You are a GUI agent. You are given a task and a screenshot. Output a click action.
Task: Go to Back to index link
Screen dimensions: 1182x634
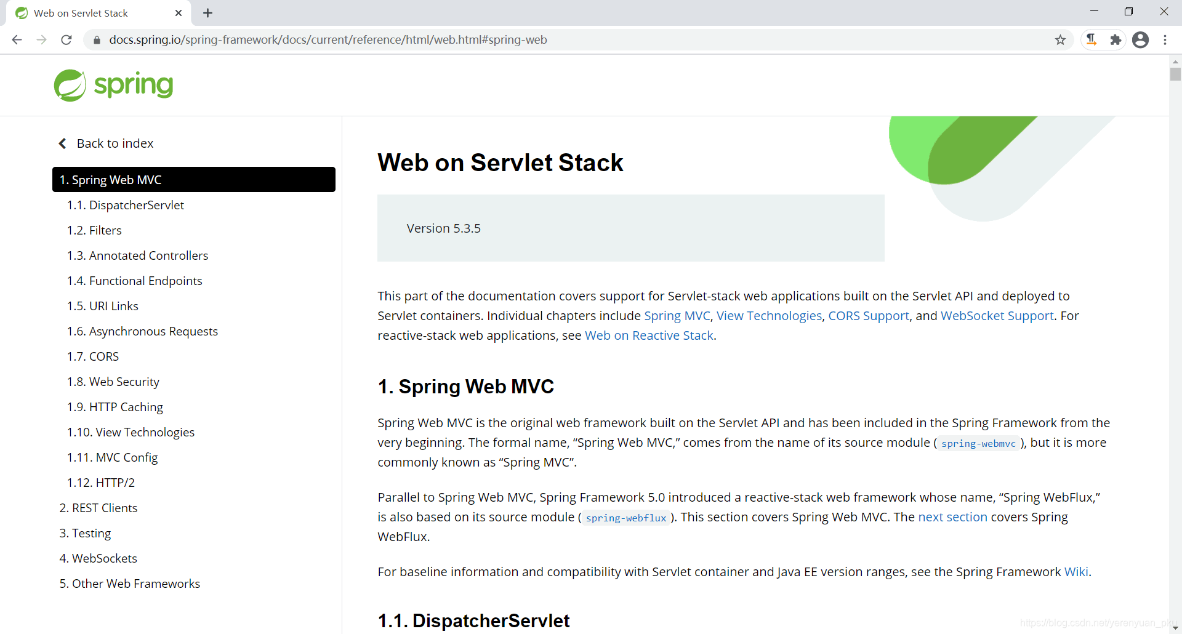115,143
